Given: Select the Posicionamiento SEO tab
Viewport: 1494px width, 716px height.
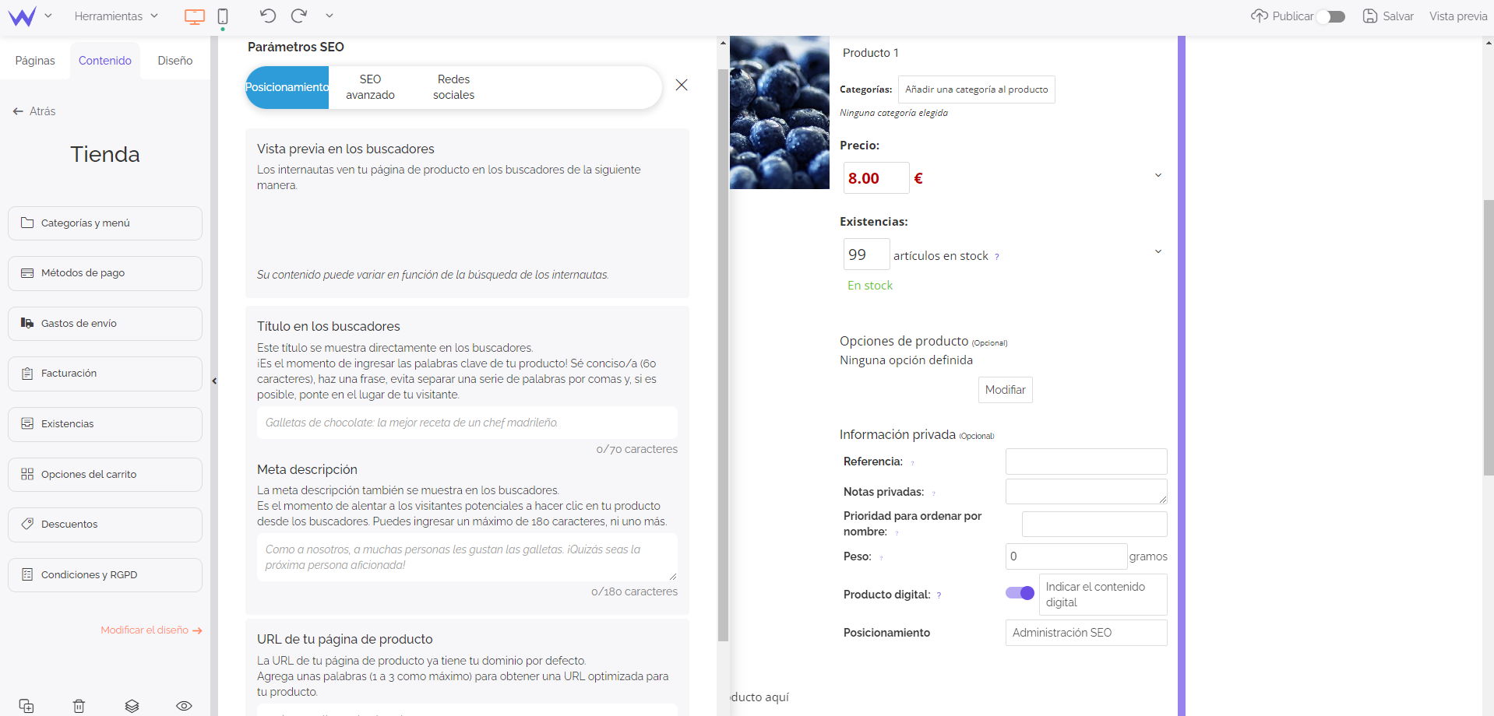Looking at the screenshot, I should (x=287, y=87).
